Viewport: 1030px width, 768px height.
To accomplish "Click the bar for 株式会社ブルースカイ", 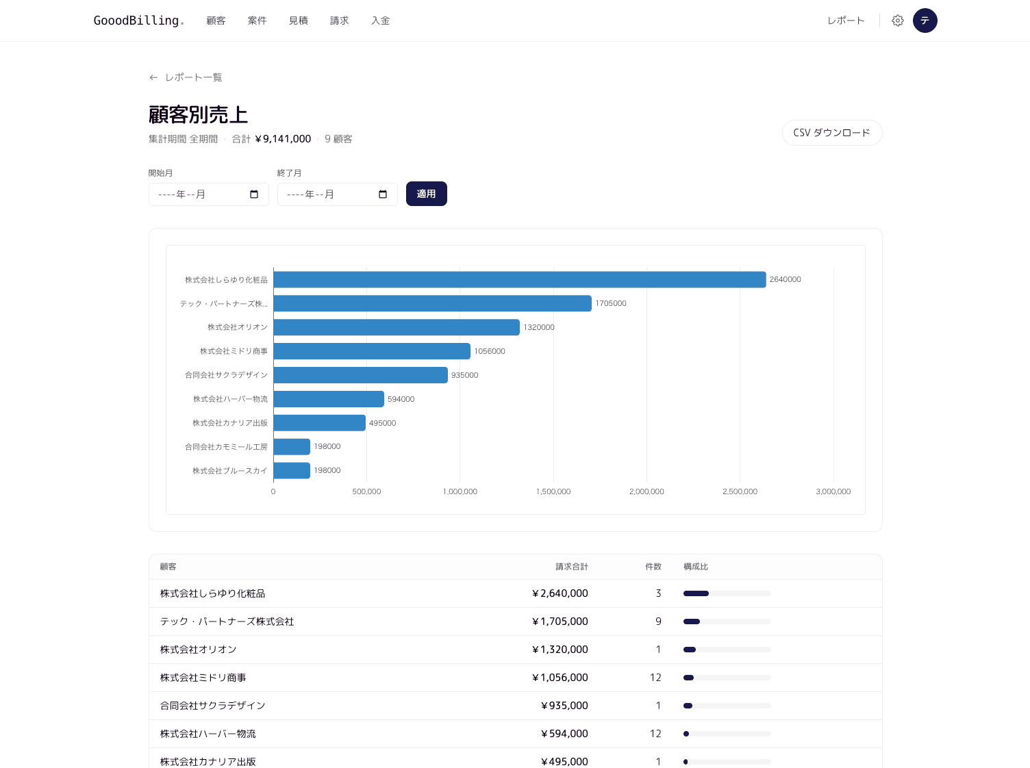I will tap(292, 471).
